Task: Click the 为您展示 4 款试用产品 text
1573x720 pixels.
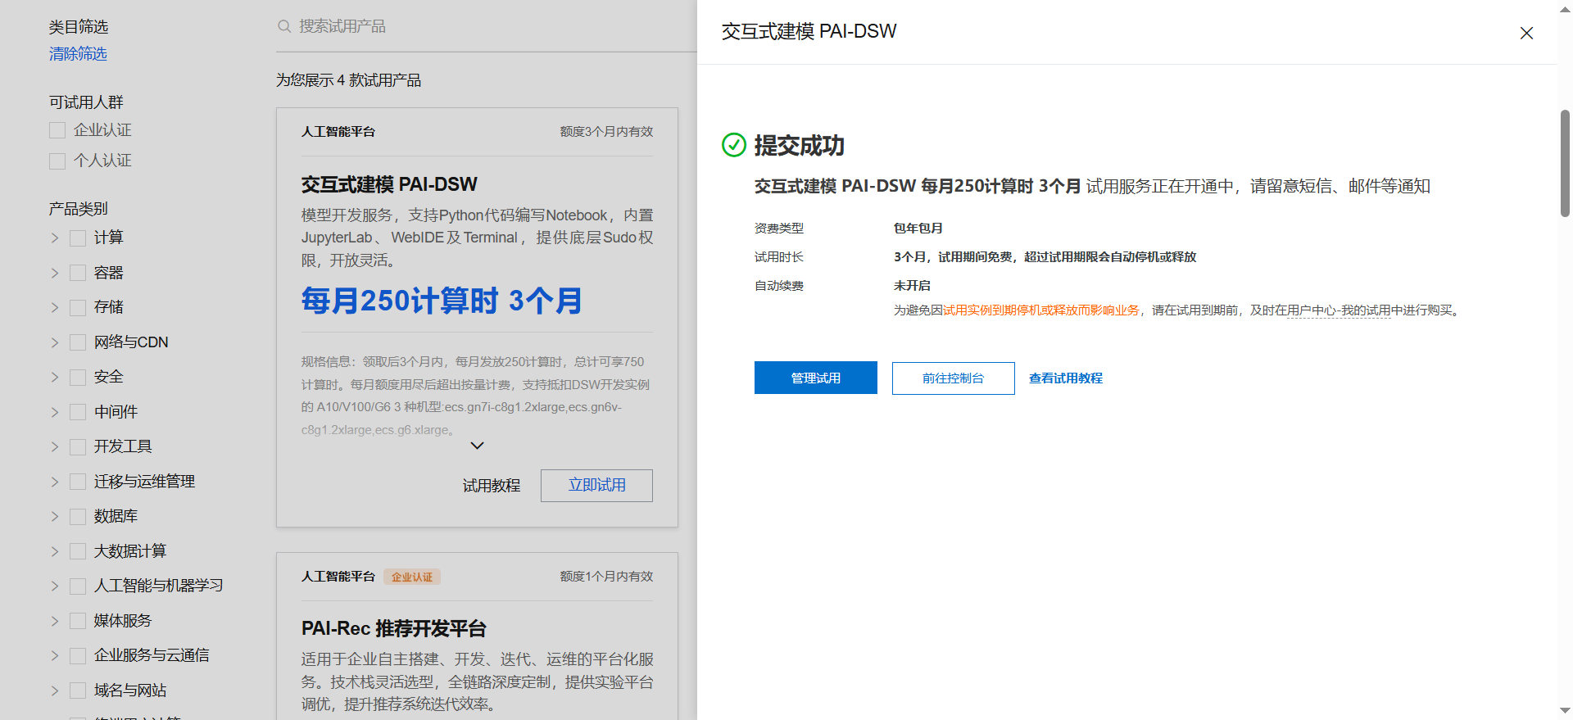Action: 349,80
